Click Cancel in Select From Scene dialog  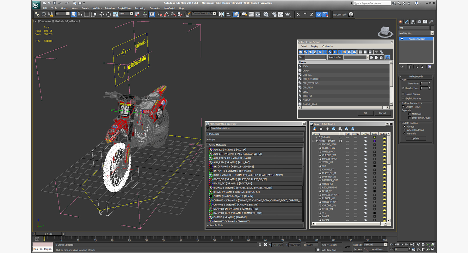383,113
